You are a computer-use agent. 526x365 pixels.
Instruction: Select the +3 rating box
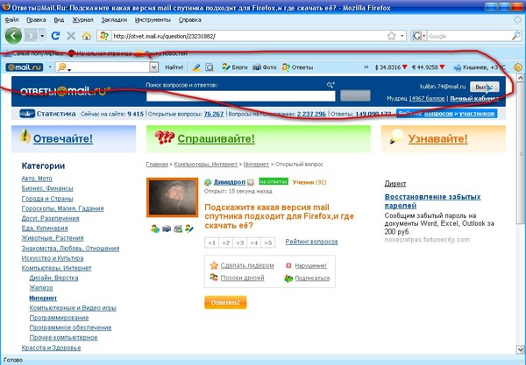pyautogui.click(x=239, y=242)
